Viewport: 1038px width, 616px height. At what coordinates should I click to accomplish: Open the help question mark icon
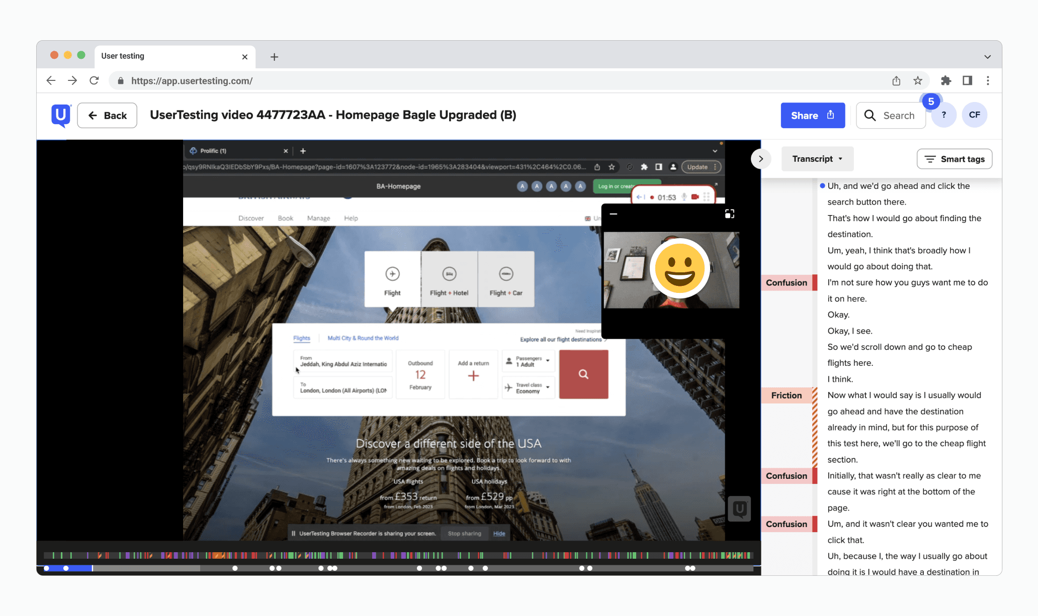[943, 115]
